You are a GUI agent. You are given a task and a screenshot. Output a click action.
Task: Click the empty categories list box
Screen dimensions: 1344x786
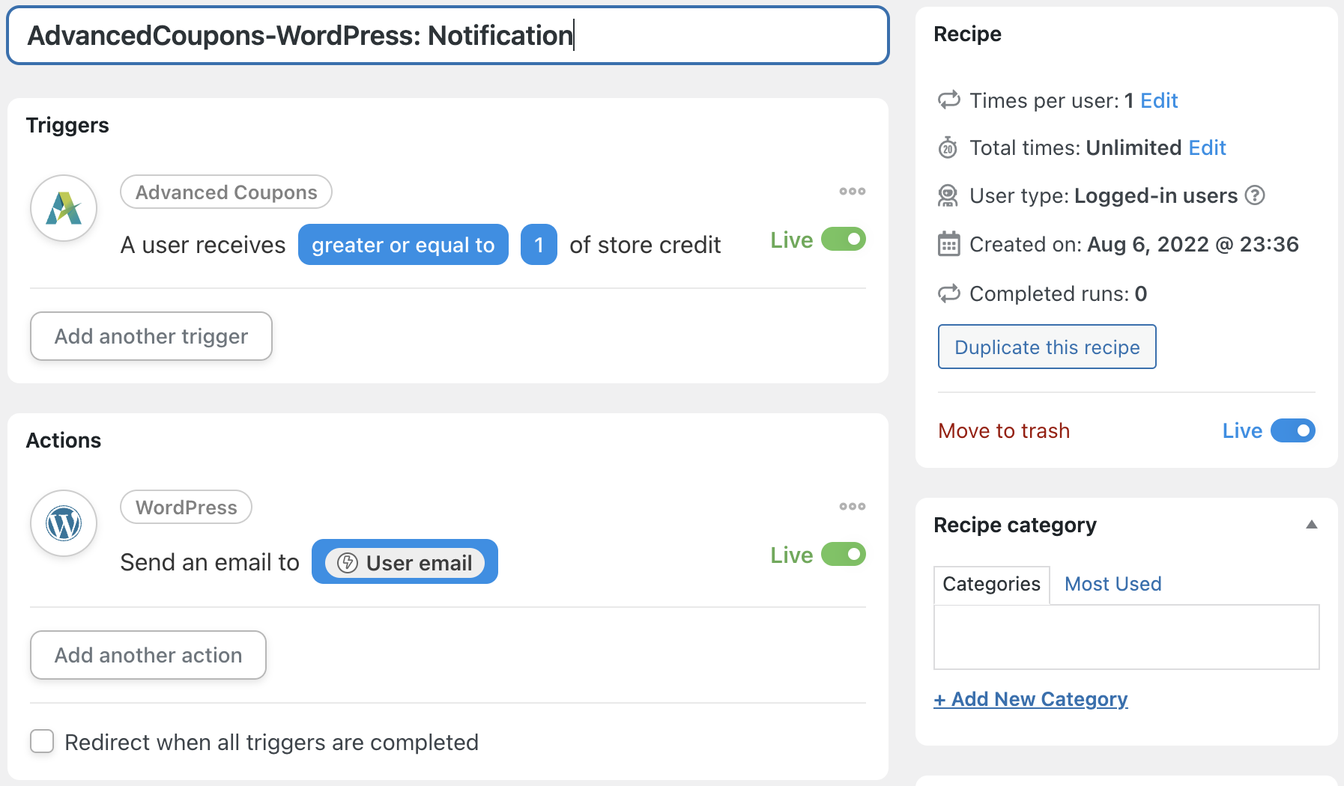[1126, 637]
